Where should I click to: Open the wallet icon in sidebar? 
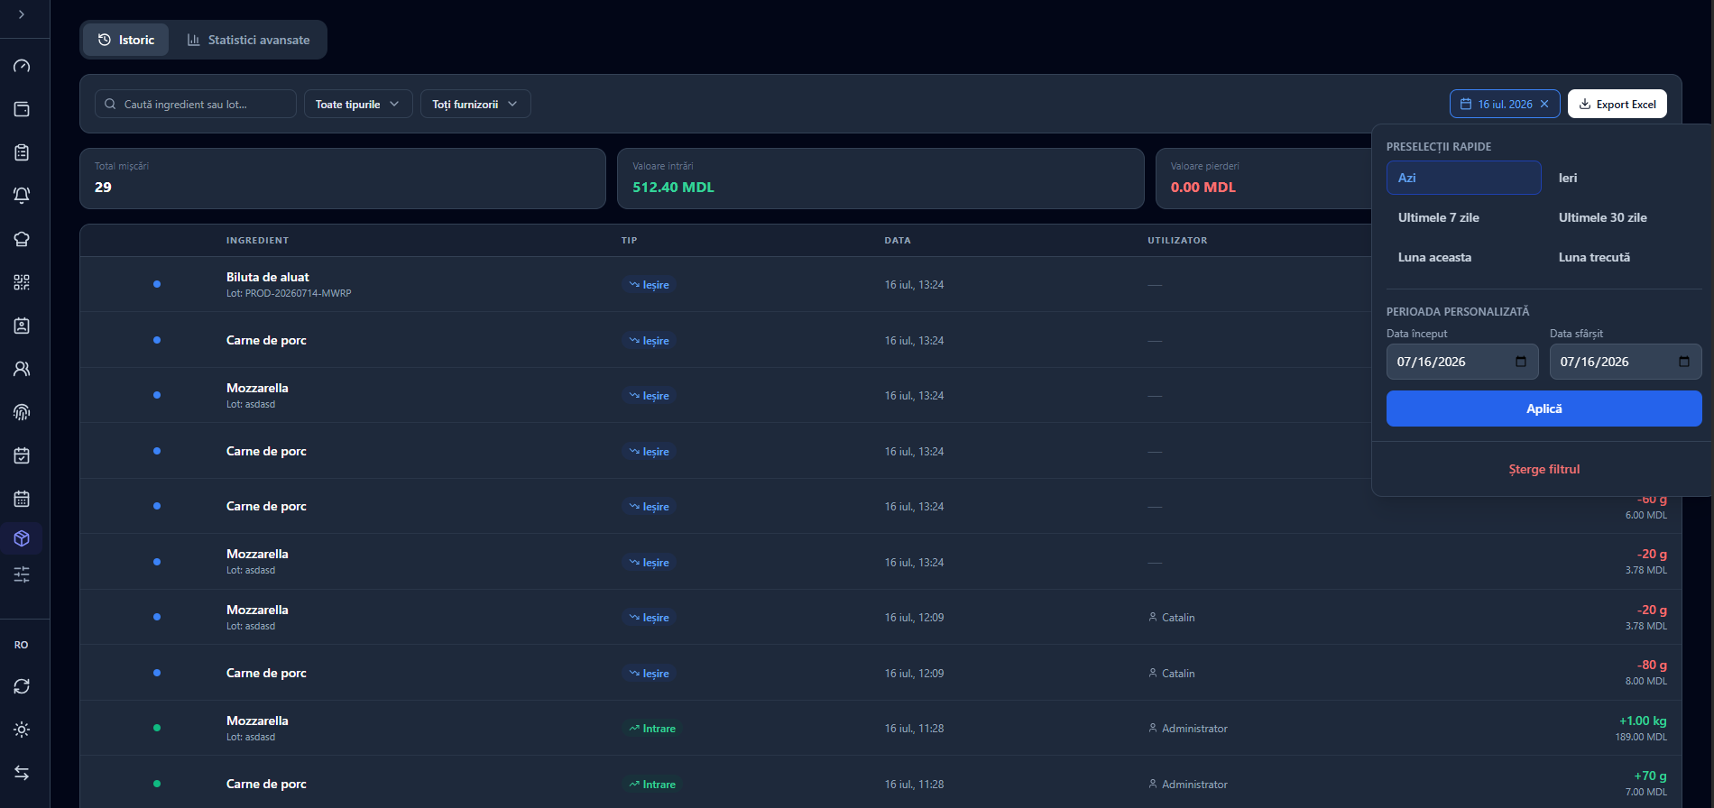[22, 109]
